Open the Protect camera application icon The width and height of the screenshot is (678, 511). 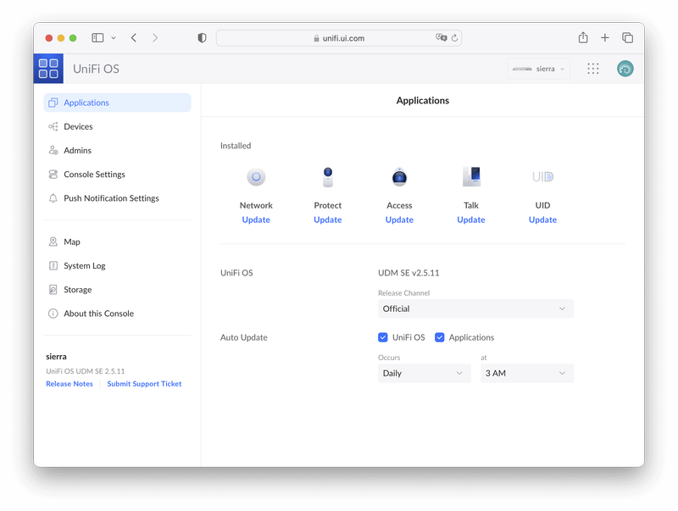(x=328, y=177)
